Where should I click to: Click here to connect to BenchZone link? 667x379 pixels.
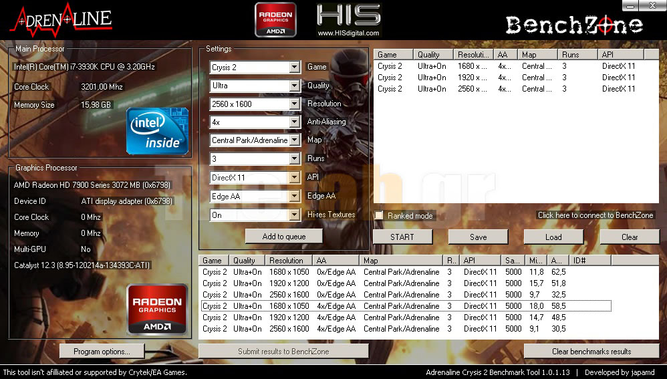coord(595,215)
